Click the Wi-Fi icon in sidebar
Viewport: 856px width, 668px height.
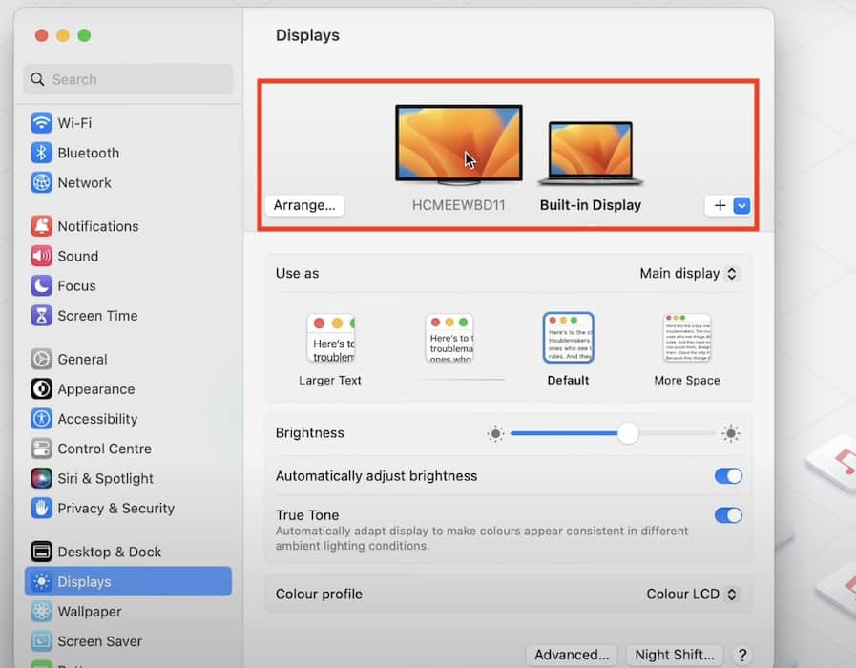click(41, 123)
